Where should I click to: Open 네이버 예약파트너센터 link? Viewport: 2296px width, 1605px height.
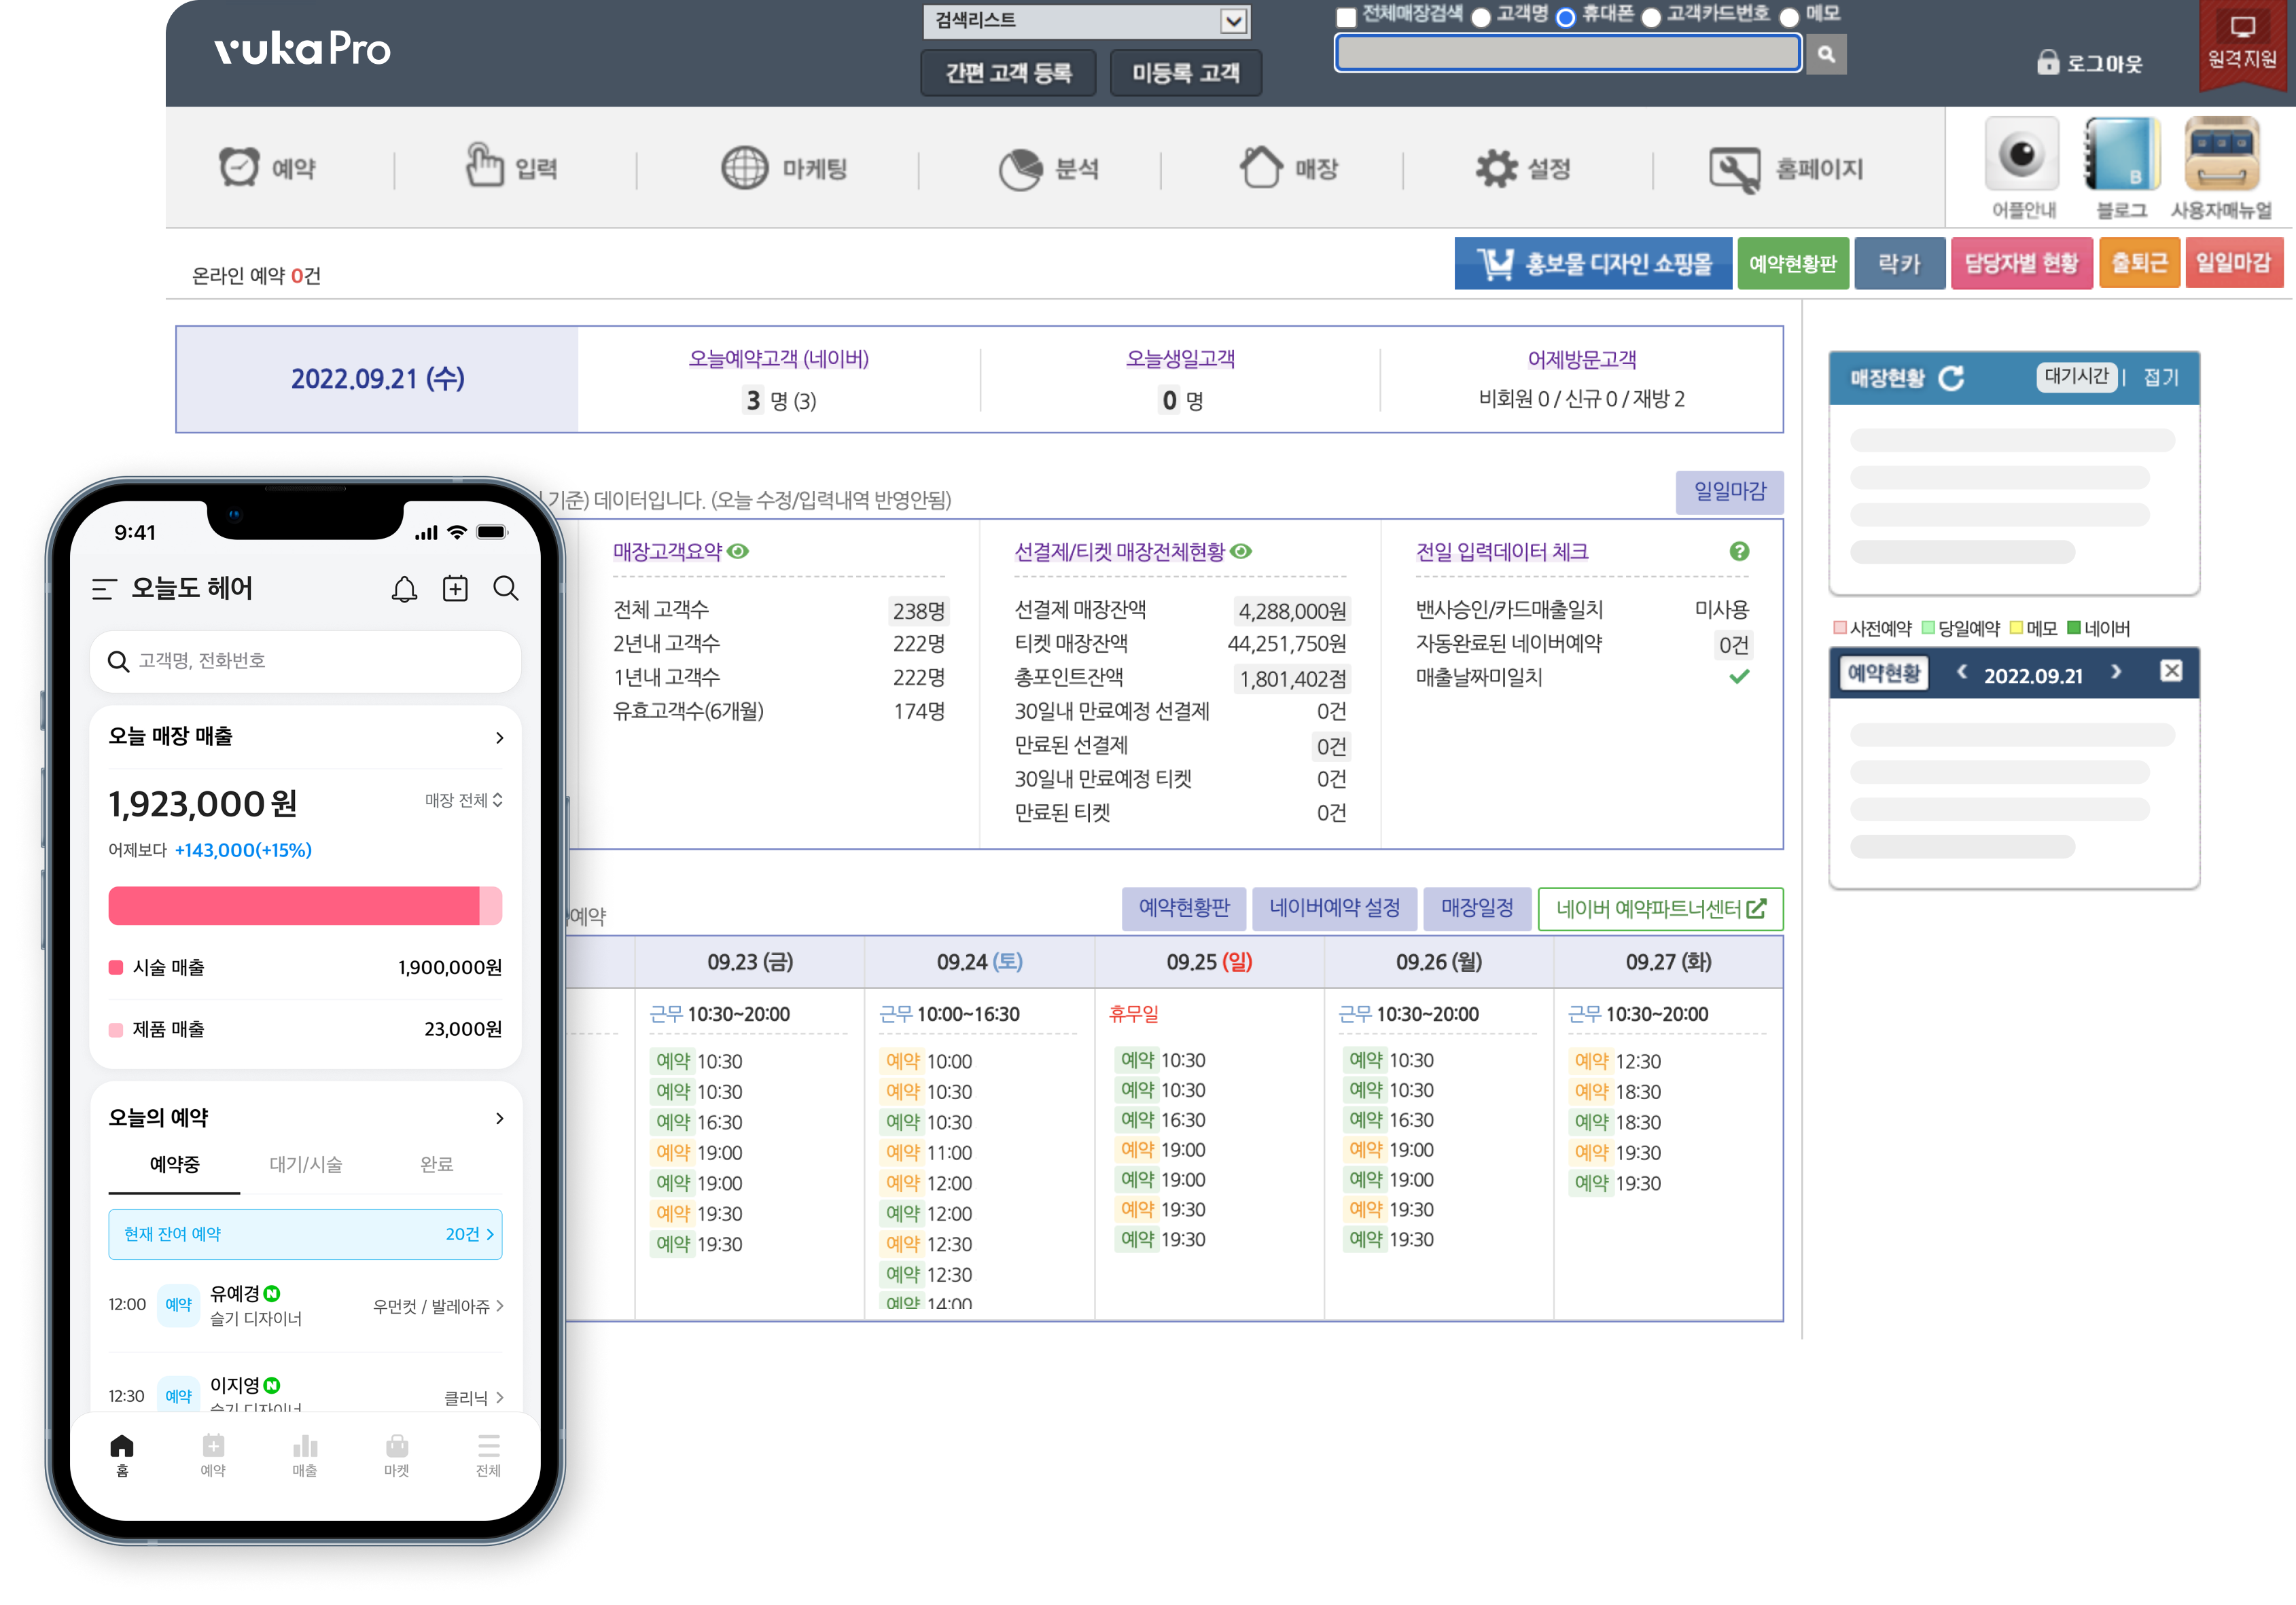(x=1660, y=908)
